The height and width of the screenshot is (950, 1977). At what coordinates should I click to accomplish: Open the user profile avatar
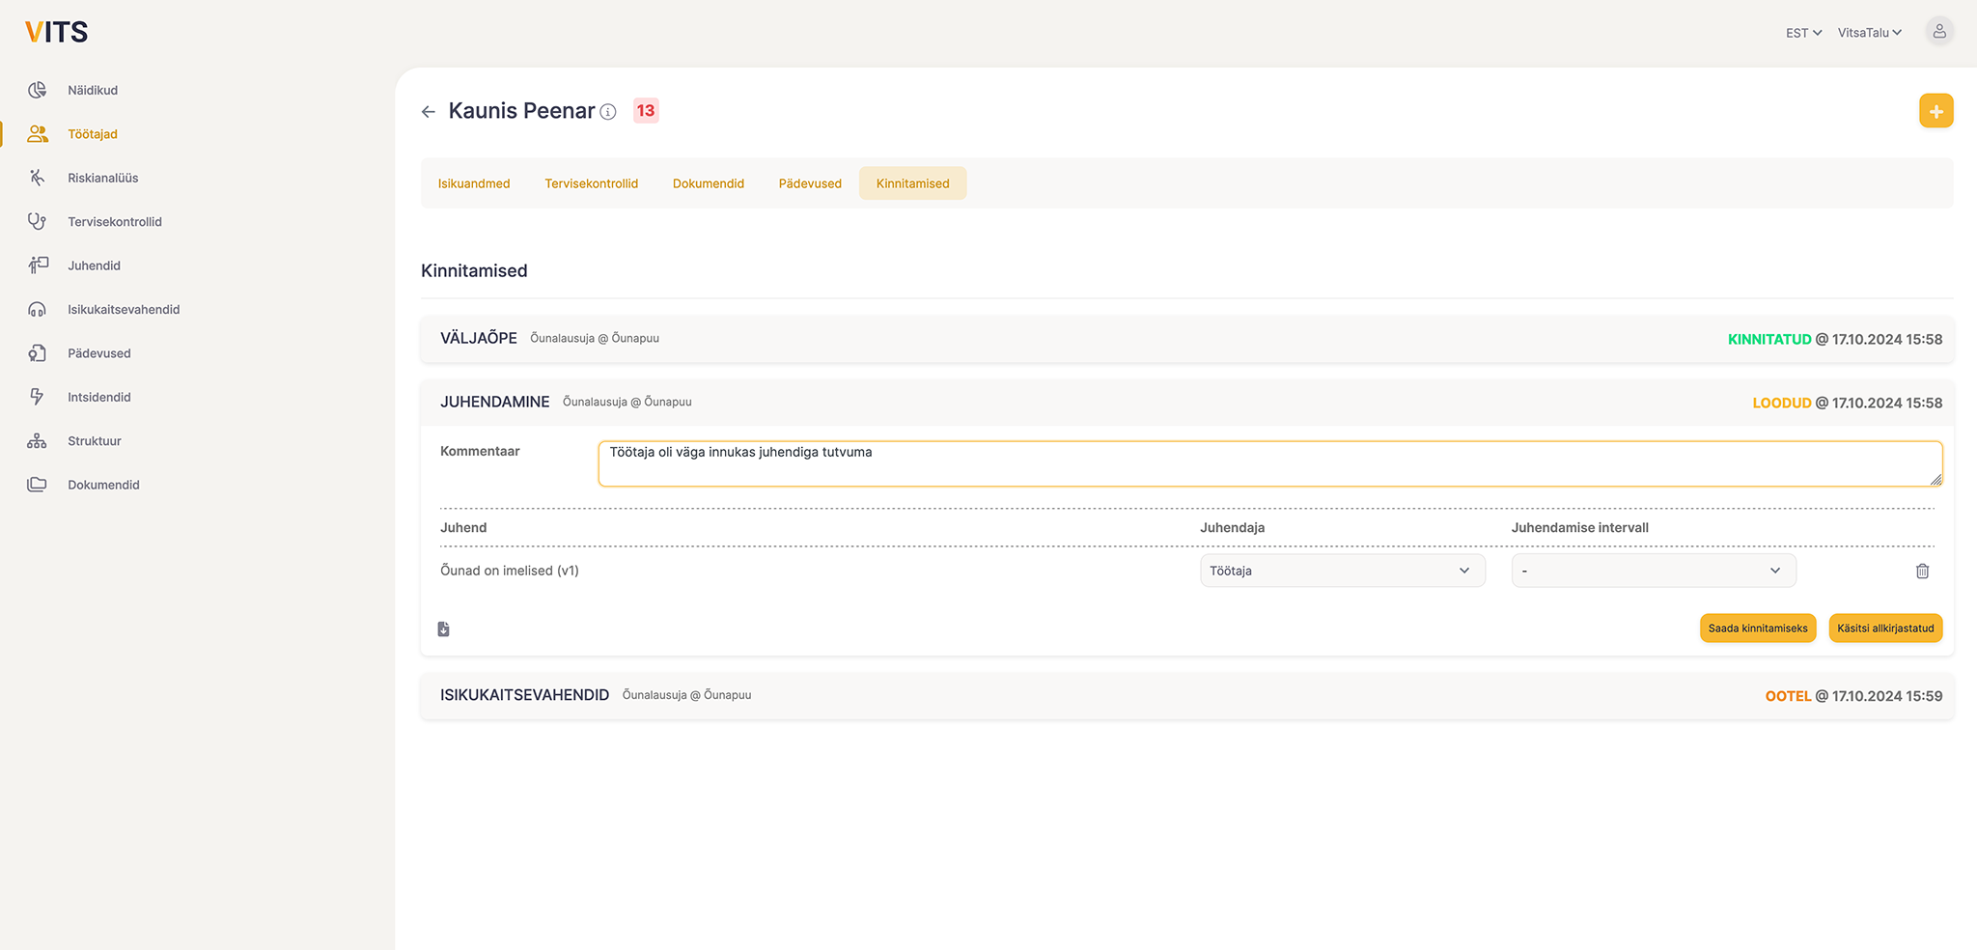1938,32
